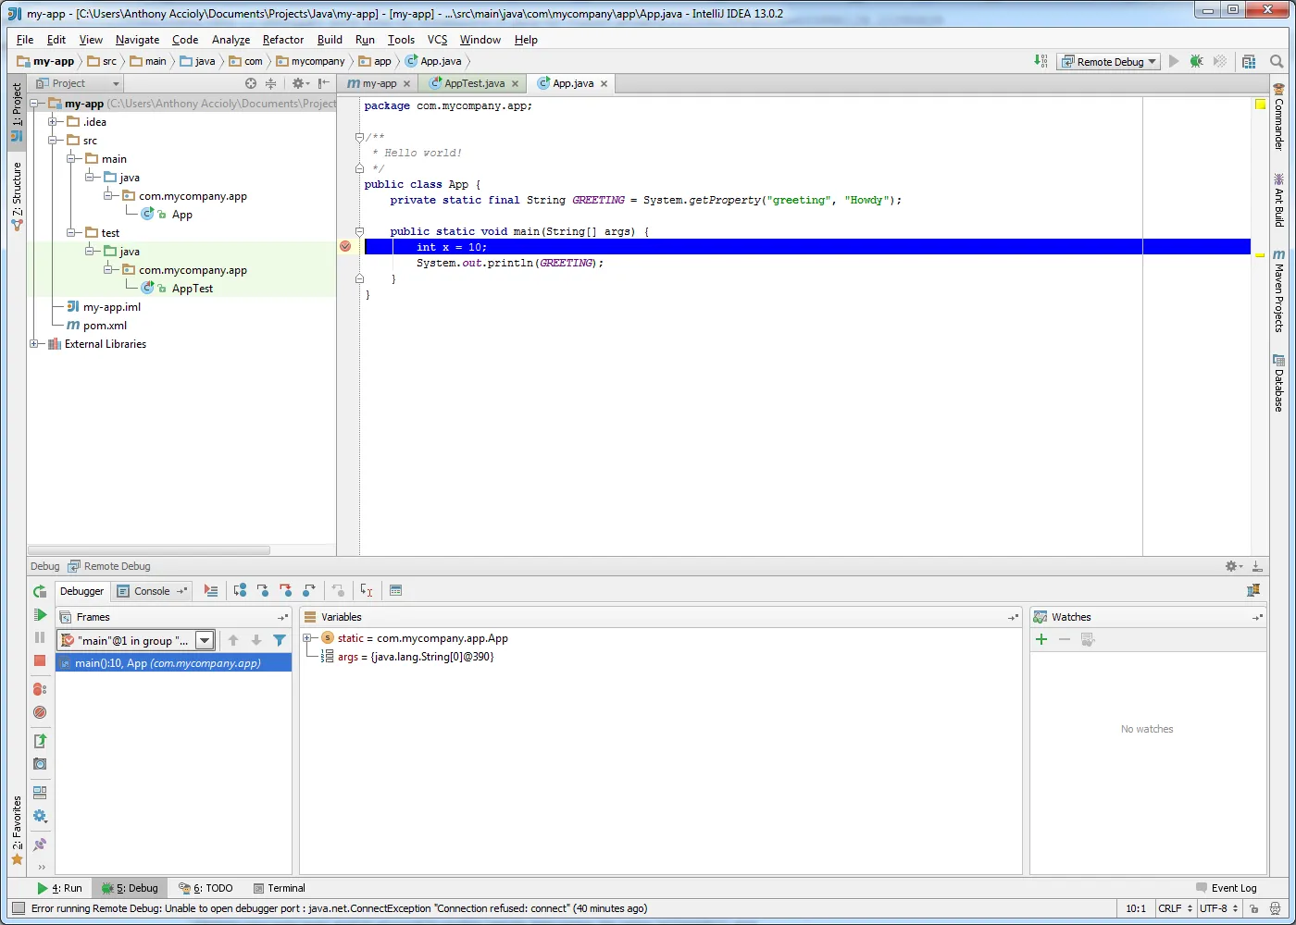
Task: Open the Refactor menu
Action: click(283, 40)
